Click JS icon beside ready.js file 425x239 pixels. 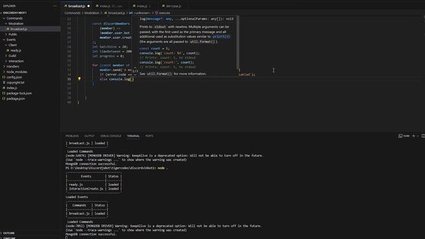tap(8, 50)
